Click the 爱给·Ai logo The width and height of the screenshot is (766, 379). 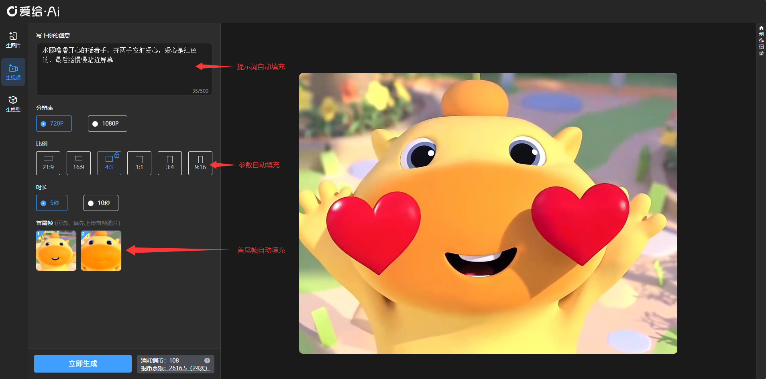33,11
